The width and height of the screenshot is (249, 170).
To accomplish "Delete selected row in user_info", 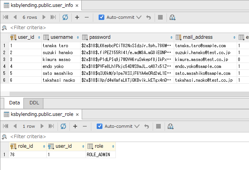I will [87, 17].
